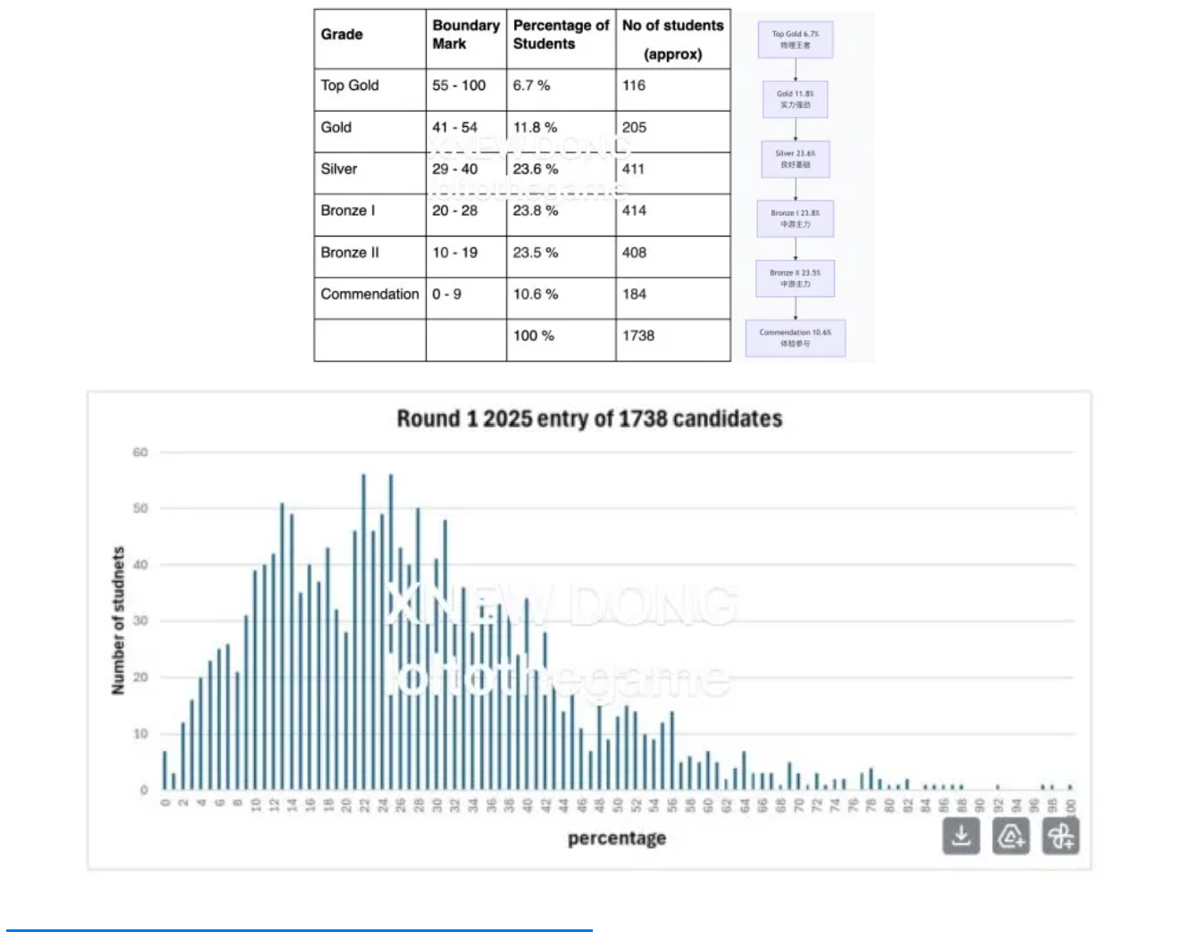This screenshot has width=1191, height=932.
Task: Select the Silver 23.6% flowchart node
Action: [795, 159]
